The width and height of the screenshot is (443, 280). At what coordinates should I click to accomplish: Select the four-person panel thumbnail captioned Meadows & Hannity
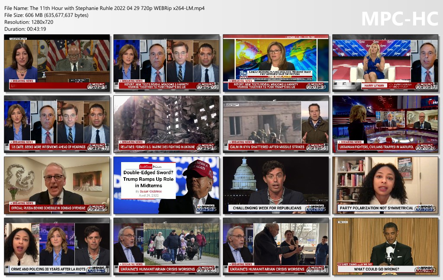(167, 63)
